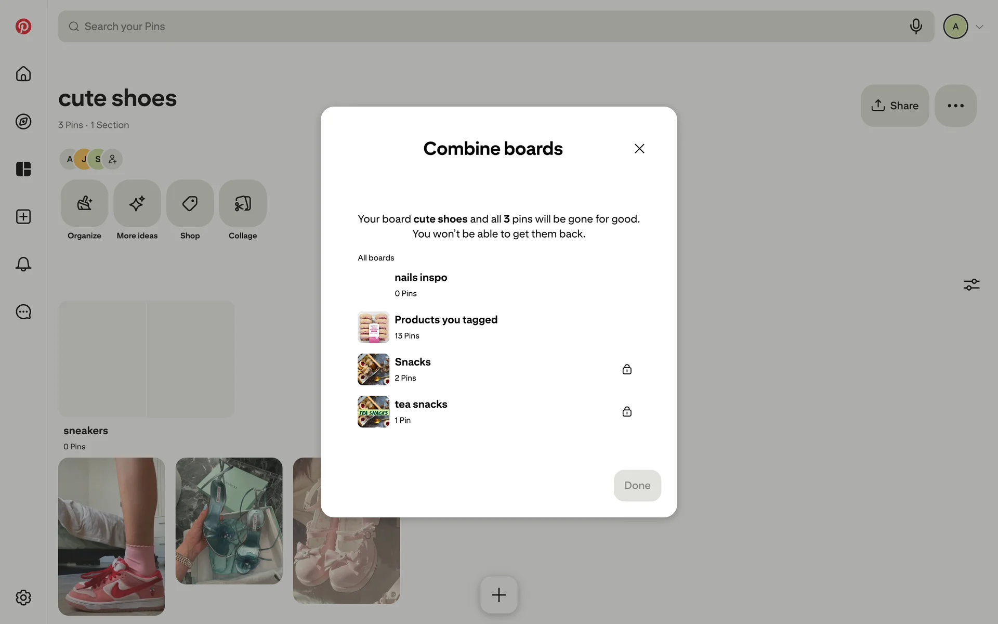The width and height of the screenshot is (998, 624).
Task: Open the Settings gear icon
Action: pyautogui.click(x=23, y=597)
